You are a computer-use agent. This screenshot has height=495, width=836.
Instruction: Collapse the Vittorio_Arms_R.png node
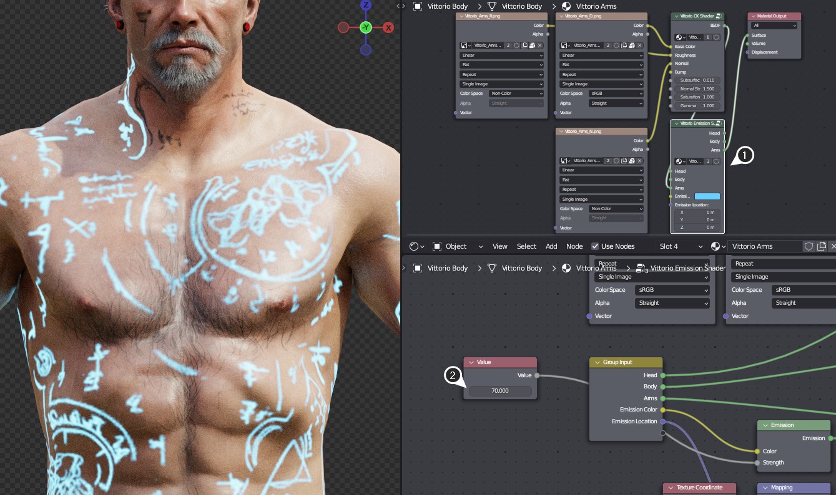coord(461,16)
